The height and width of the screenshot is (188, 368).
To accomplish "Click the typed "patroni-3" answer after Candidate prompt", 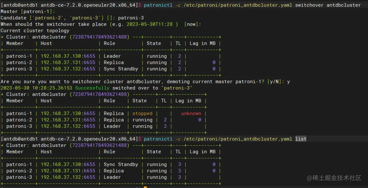I will [131, 18].
